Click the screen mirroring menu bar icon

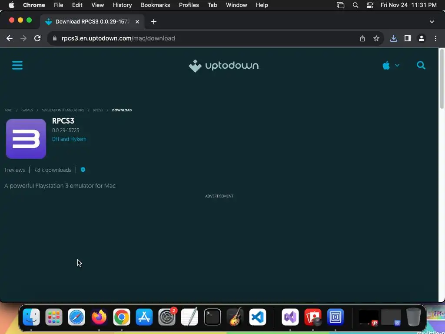coord(341,5)
